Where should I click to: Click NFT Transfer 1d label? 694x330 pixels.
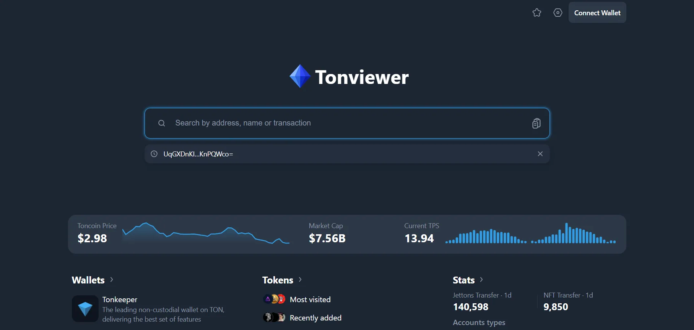pyautogui.click(x=568, y=295)
